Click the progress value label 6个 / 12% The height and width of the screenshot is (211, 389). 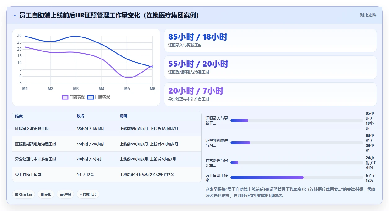[370, 178]
